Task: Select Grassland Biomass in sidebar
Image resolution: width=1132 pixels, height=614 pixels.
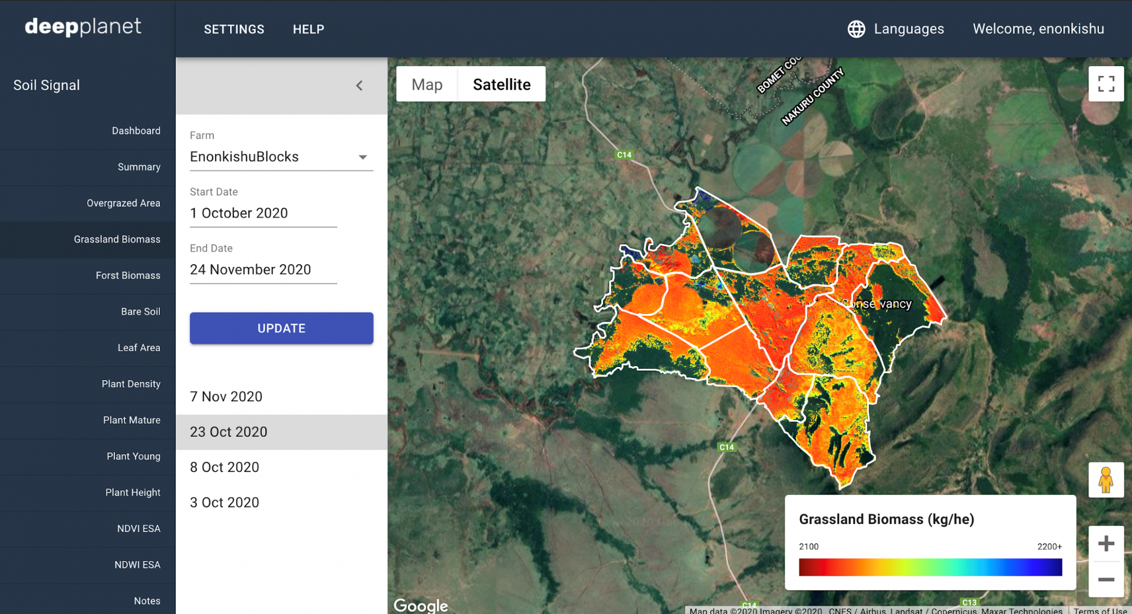Action: pyautogui.click(x=88, y=239)
